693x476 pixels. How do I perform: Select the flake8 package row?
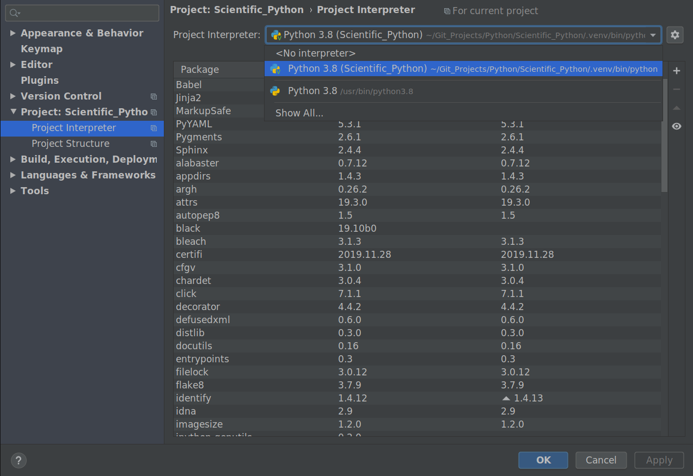(x=418, y=385)
